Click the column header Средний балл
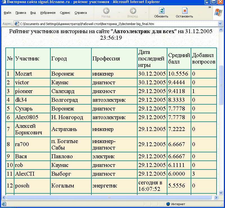The width and height of the screenshot is (225, 208). click(x=179, y=58)
